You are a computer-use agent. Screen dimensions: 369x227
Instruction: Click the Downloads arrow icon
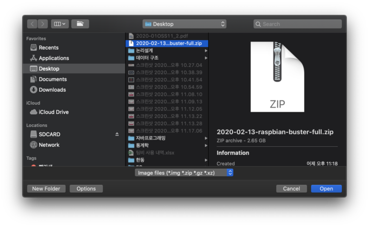pos(33,90)
